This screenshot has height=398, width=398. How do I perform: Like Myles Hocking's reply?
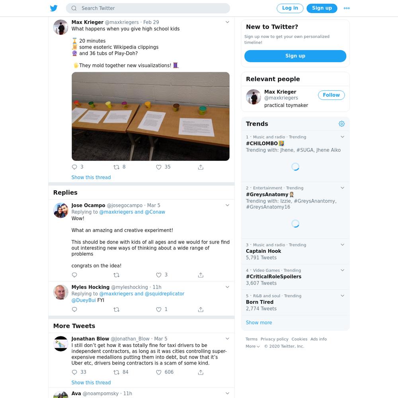[159, 309]
